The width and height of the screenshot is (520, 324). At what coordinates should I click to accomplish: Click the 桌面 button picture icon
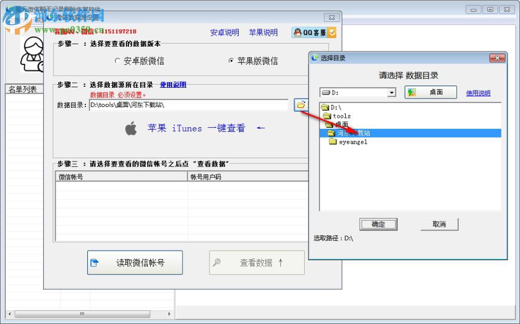pyautogui.click(x=411, y=92)
